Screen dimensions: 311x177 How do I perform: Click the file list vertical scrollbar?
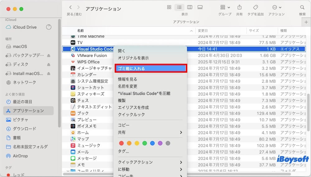click(308, 113)
